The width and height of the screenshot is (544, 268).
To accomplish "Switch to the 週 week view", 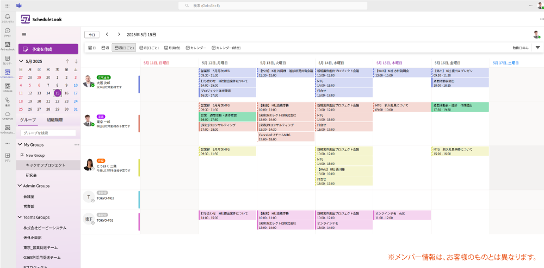I will coord(105,48).
